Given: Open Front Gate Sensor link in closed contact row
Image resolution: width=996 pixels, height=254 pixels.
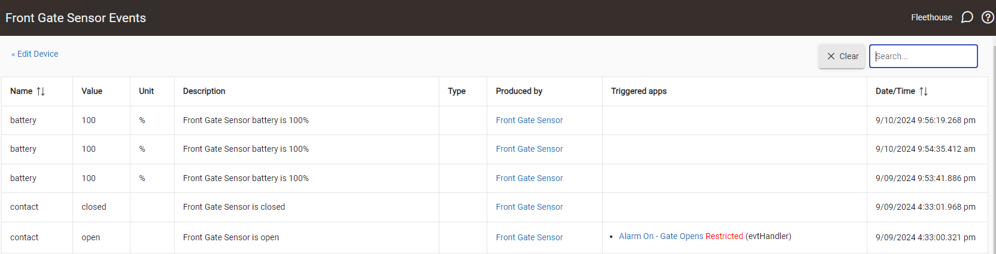Looking at the screenshot, I should pyautogui.click(x=529, y=207).
